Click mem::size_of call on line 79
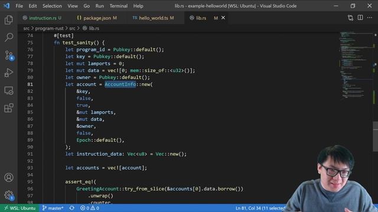 coord(147,71)
